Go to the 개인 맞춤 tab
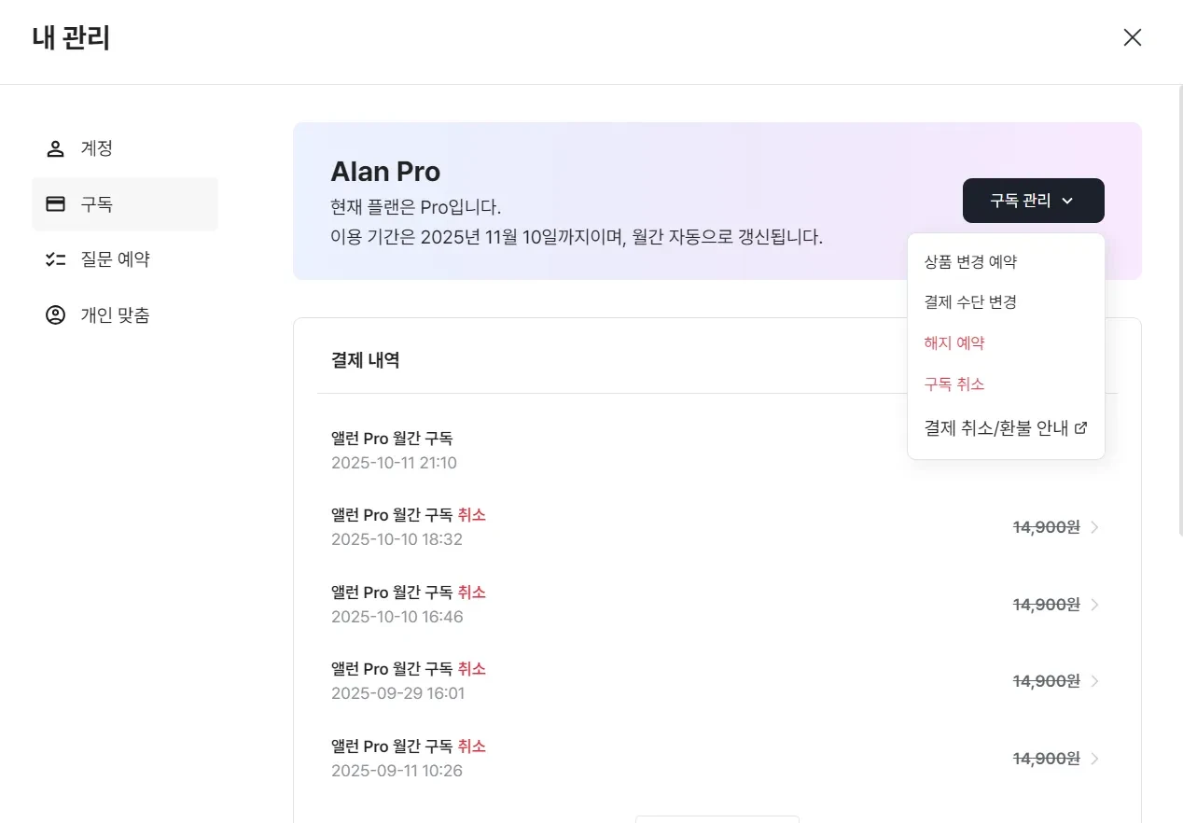This screenshot has height=823, width=1183. 115,315
